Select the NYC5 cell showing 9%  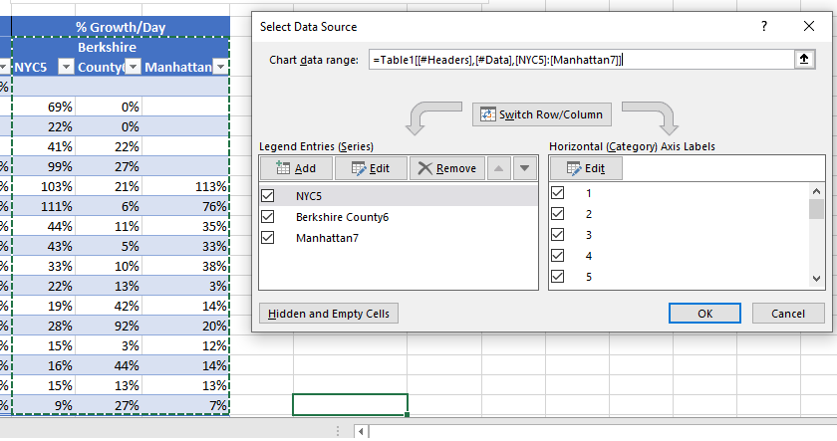44,405
